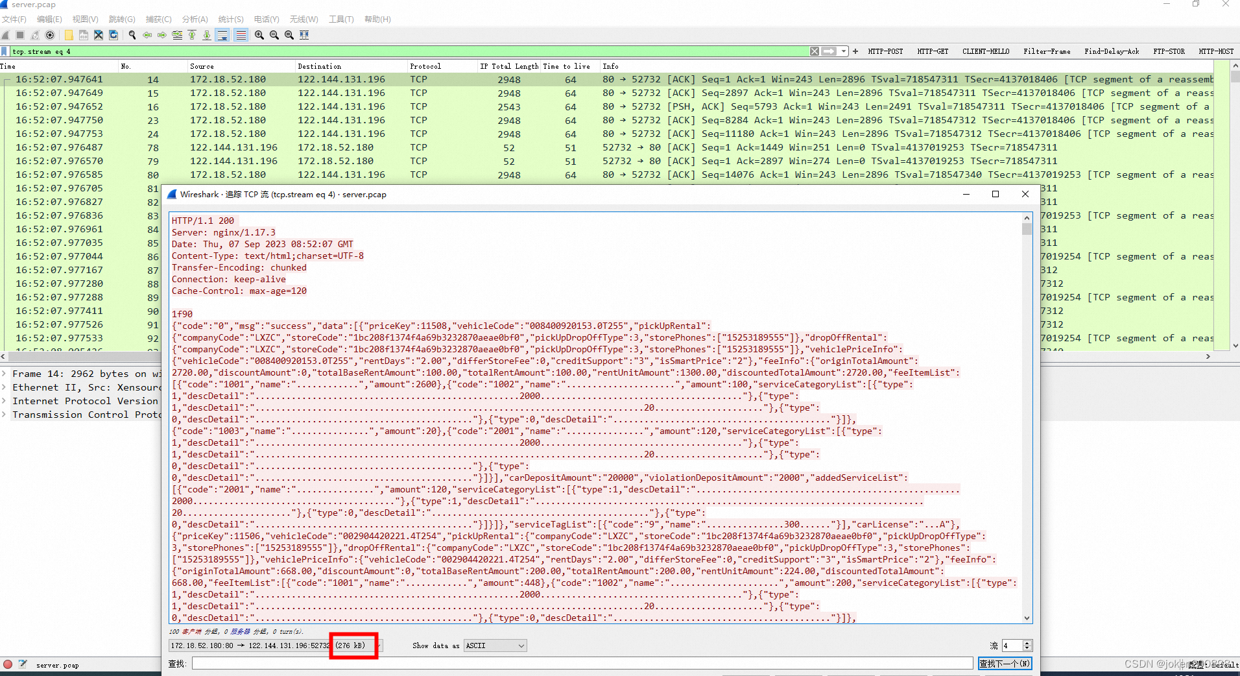This screenshot has height=676, width=1240.
Task: Click the start capture shark fin icon
Action: [6, 35]
